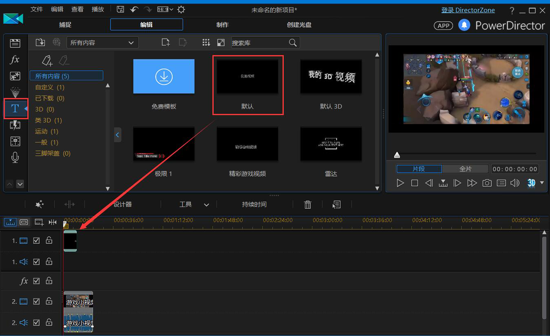Open the Title Room (T) icon
550x336 pixels.
click(x=15, y=109)
